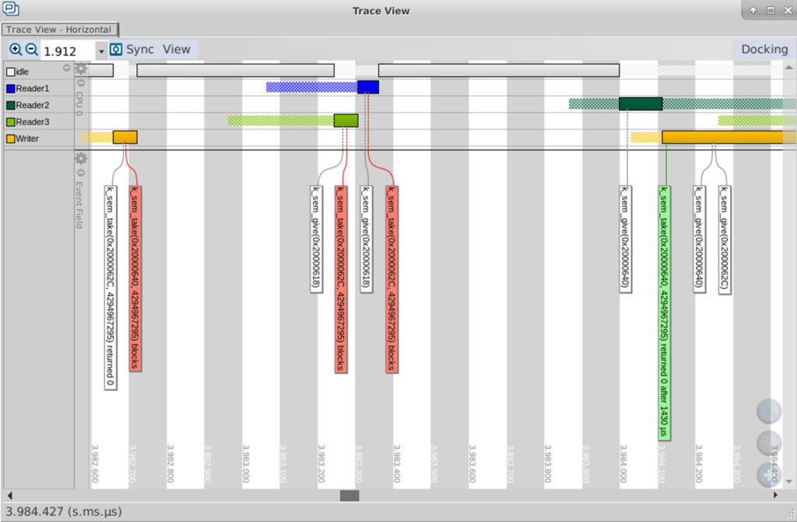
Task: Open the zoom level dropdown arrow
Action: [x=101, y=51]
